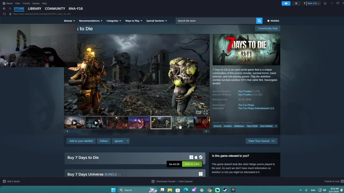Screen dimensions: 344x193
Task: Expand the arrow next to Ignore
Action: tap(128, 141)
